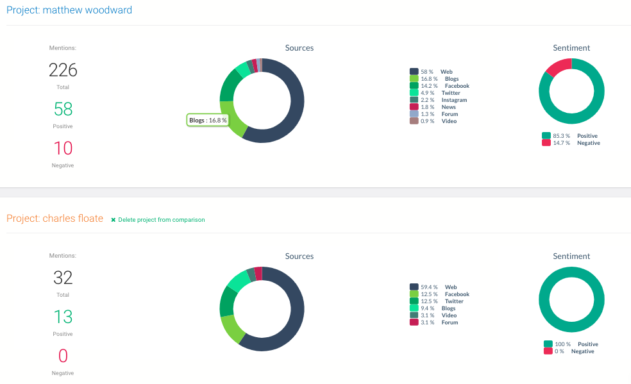Click red Negative segment of matthew woodward Sentiment donut
The width and height of the screenshot is (631, 384).
(x=560, y=67)
